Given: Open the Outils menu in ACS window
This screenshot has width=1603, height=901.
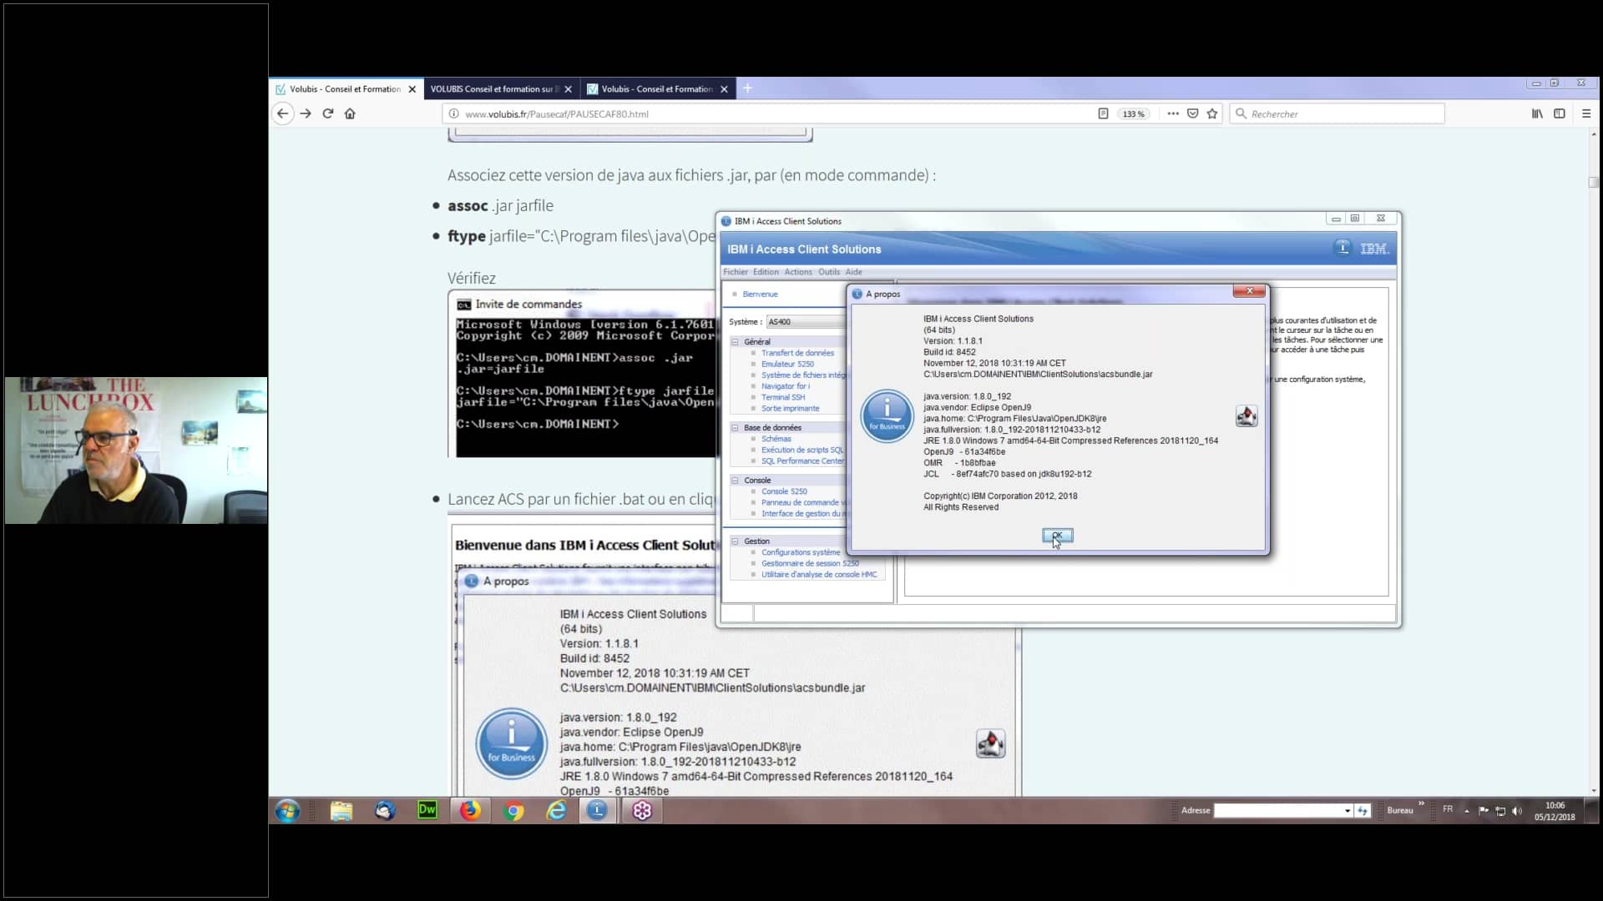Looking at the screenshot, I should [x=829, y=272].
